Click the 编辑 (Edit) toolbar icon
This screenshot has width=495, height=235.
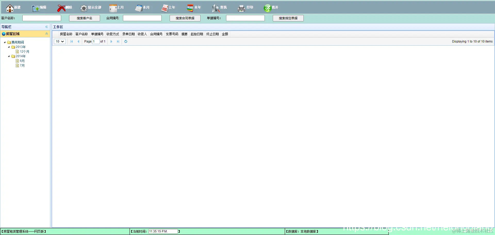pos(36,8)
